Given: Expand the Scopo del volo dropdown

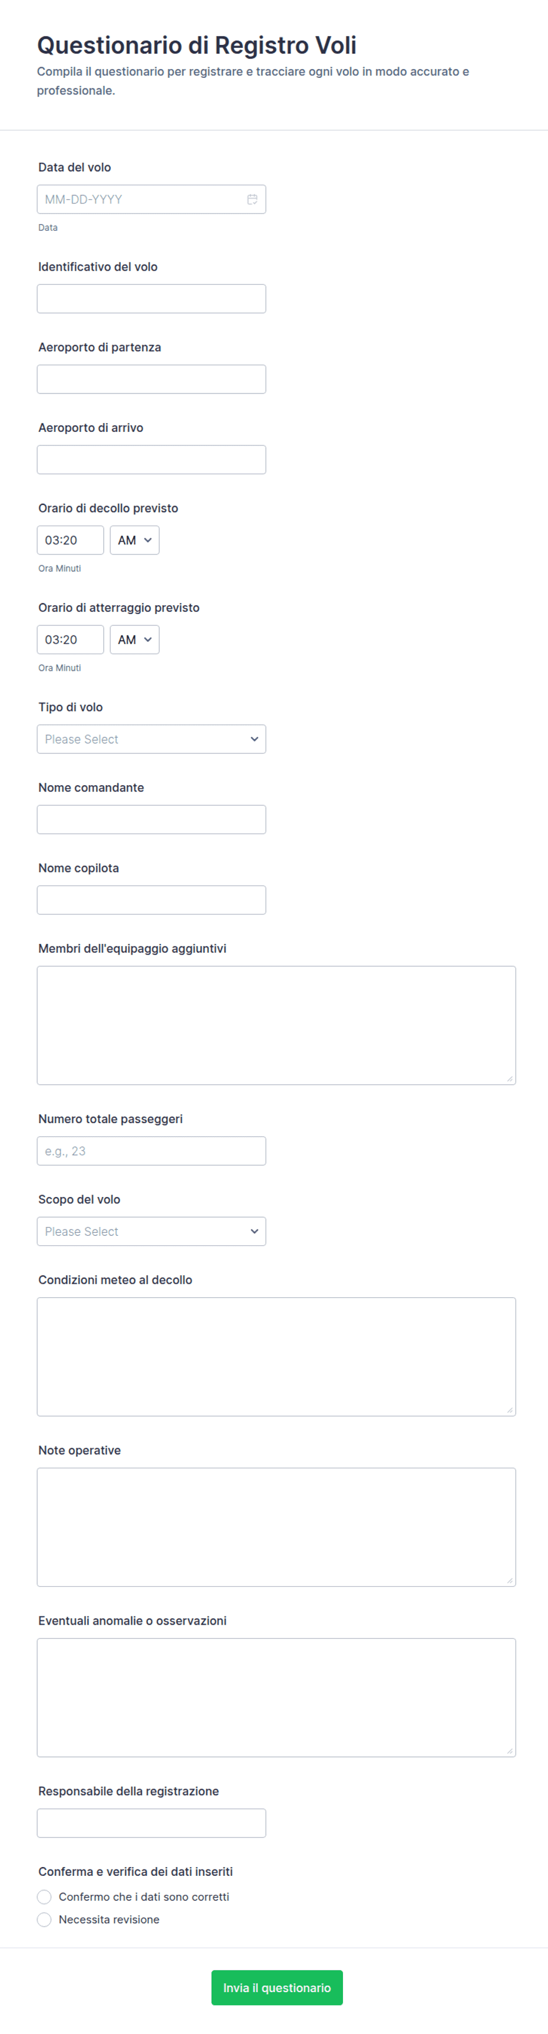Looking at the screenshot, I should coord(151,1232).
